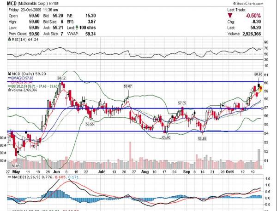The height and width of the screenshot is (211, 277).
Task: Click the red down-triangle Last Trade icon
Action: point(230,16)
